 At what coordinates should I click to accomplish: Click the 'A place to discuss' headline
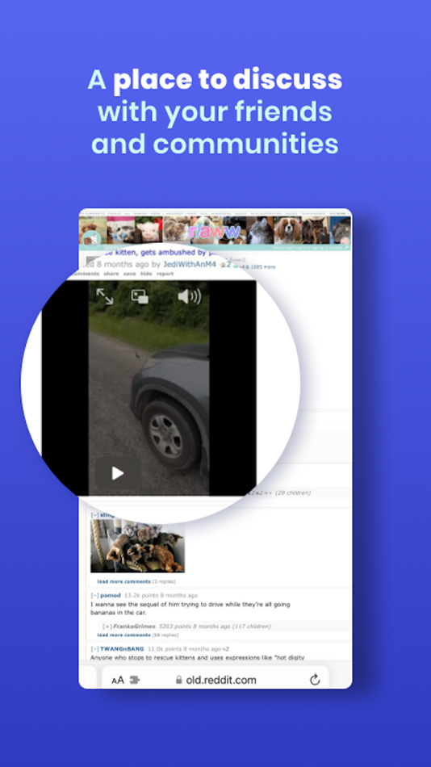(x=215, y=80)
